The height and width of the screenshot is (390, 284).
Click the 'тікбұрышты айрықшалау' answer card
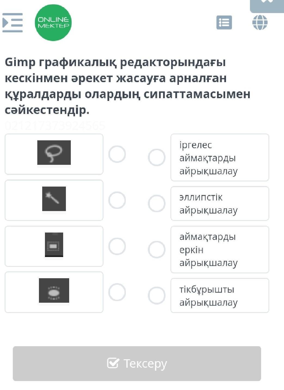(220, 295)
